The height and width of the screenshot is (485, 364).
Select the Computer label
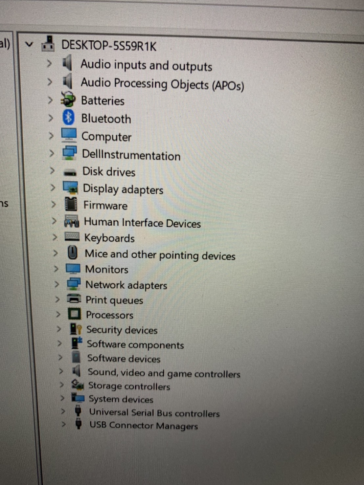pyautogui.click(x=106, y=137)
